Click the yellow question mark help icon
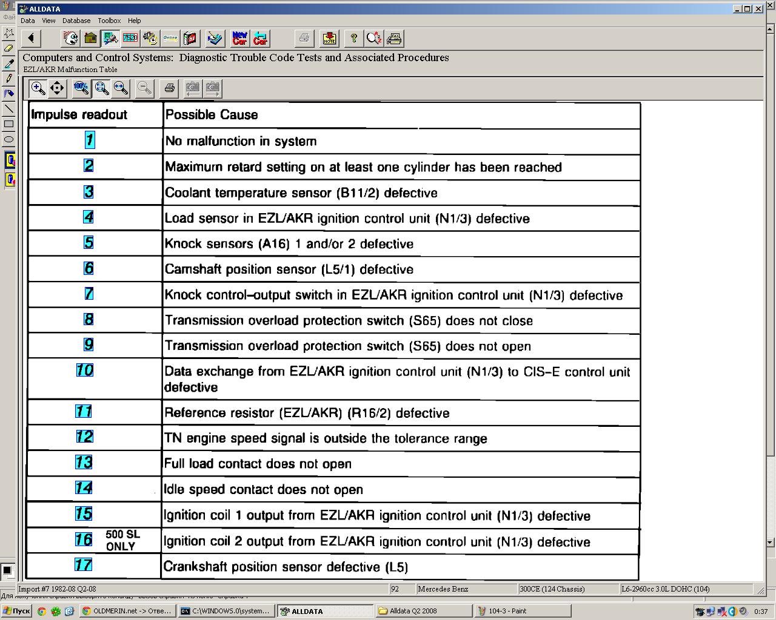Image resolution: width=776 pixels, height=620 pixels. [x=353, y=39]
